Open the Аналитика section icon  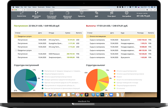21,13
